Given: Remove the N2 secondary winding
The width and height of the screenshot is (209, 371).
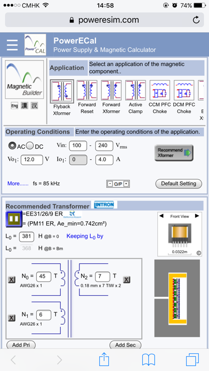Looking at the screenshot, I should tap(127, 280).
